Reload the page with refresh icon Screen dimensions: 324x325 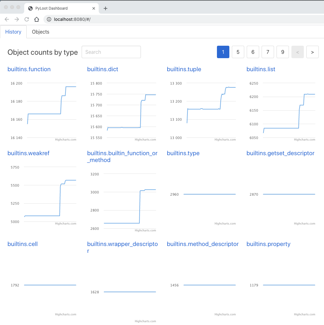tap(27, 19)
